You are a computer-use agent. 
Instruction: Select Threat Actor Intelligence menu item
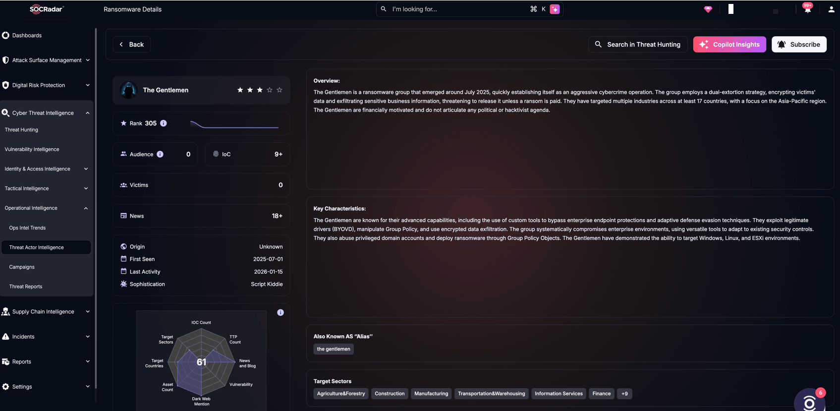click(46, 247)
